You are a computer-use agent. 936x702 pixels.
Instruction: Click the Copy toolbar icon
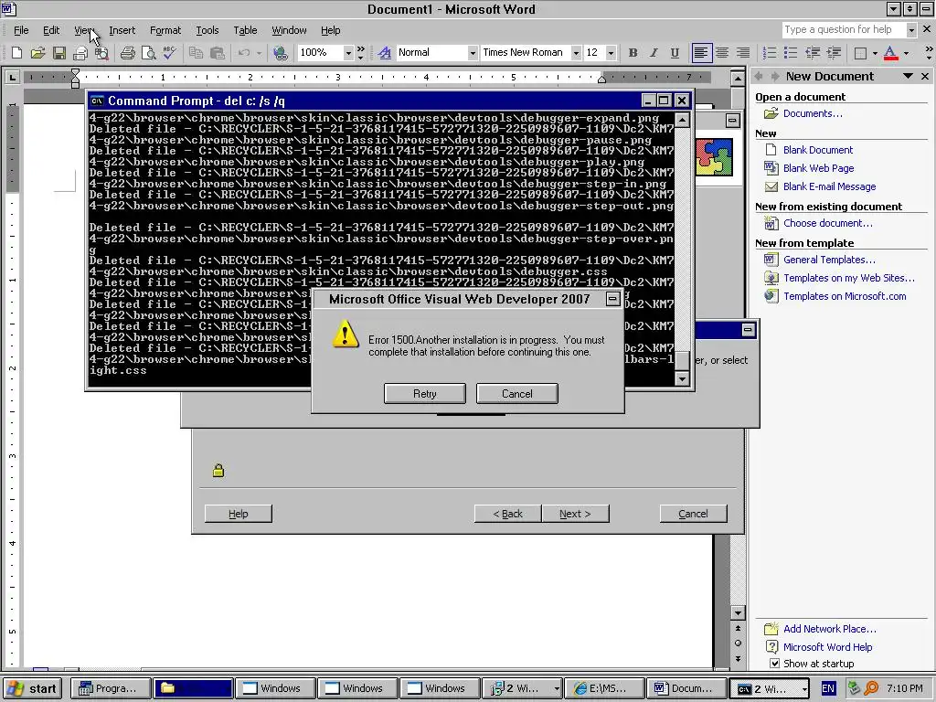pyautogui.click(x=196, y=52)
